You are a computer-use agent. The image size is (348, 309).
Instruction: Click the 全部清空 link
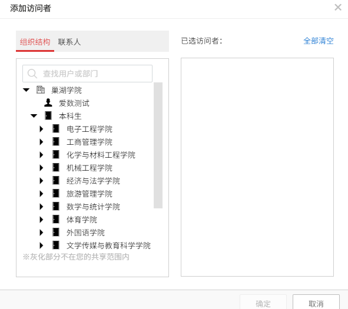tap(319, 41)
